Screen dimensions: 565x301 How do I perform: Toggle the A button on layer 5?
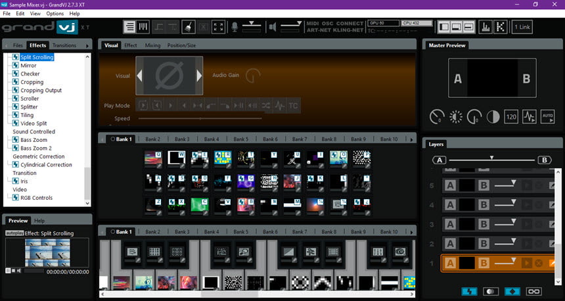(450, 185)
